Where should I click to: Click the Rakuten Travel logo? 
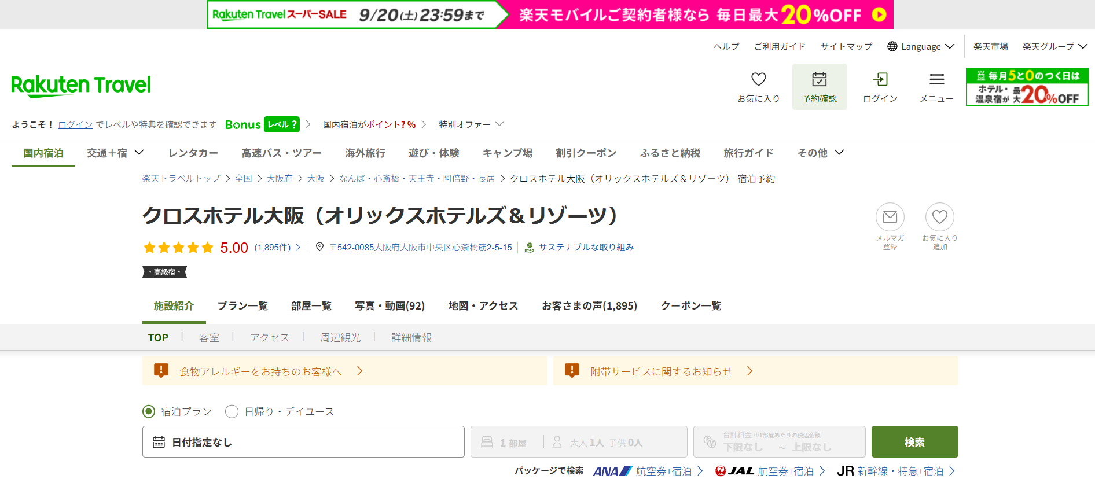[81, 86]
